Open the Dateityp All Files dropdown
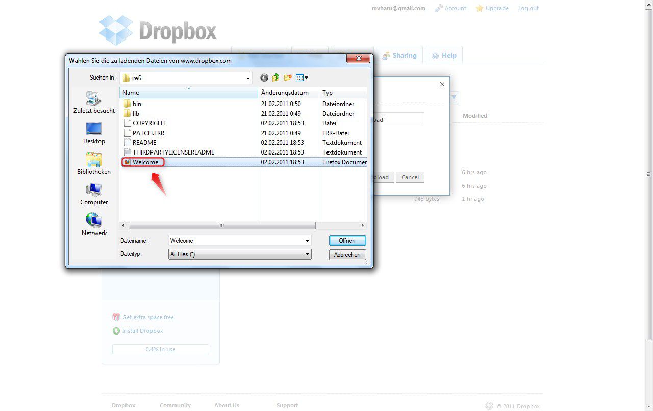 (240, 254)
